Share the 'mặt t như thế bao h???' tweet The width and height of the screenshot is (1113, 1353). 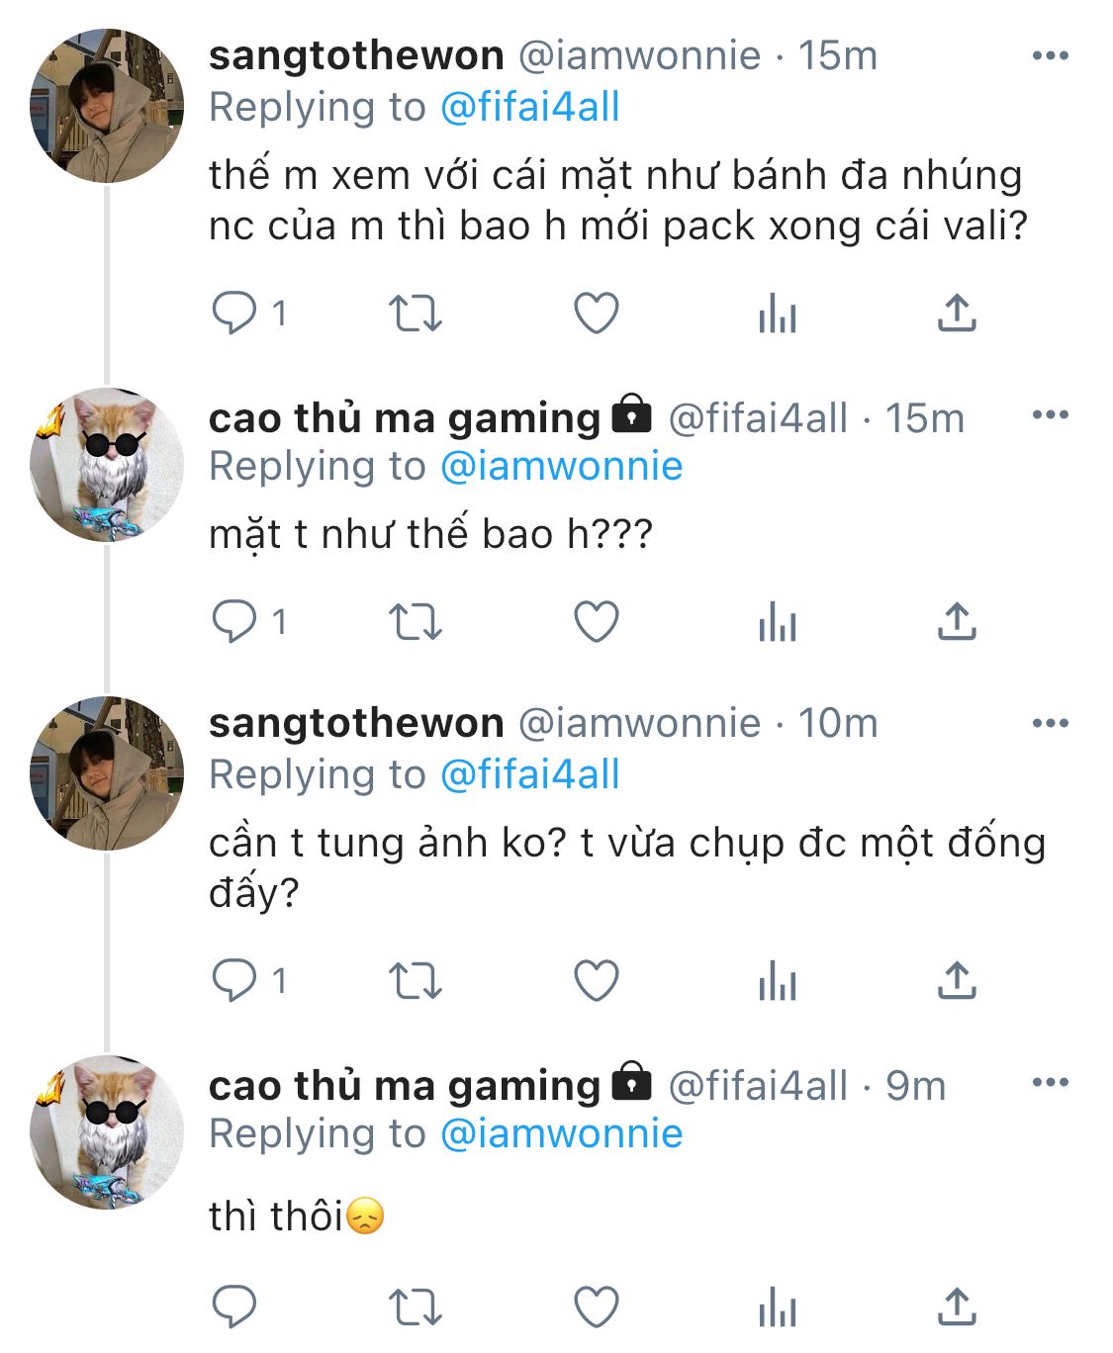[957, 622]
